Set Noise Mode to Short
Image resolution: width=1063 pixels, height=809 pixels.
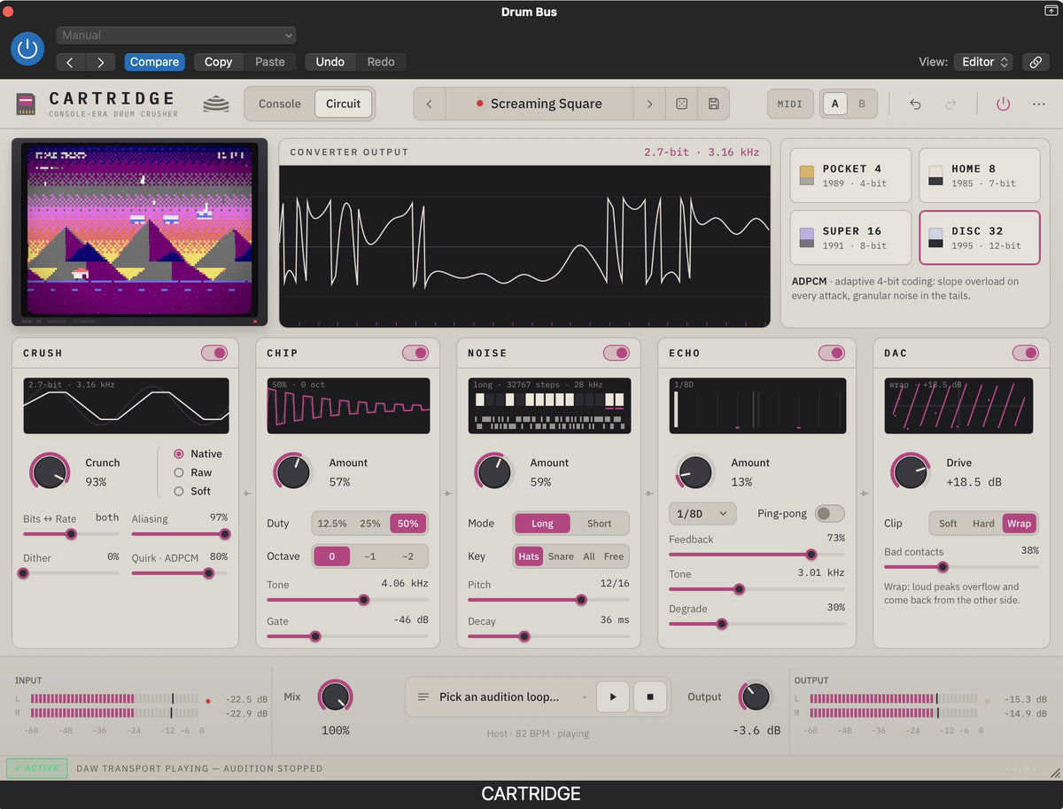coord(599,524)
